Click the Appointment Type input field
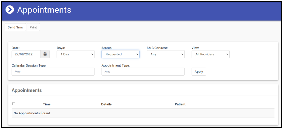 click(143, 72)
